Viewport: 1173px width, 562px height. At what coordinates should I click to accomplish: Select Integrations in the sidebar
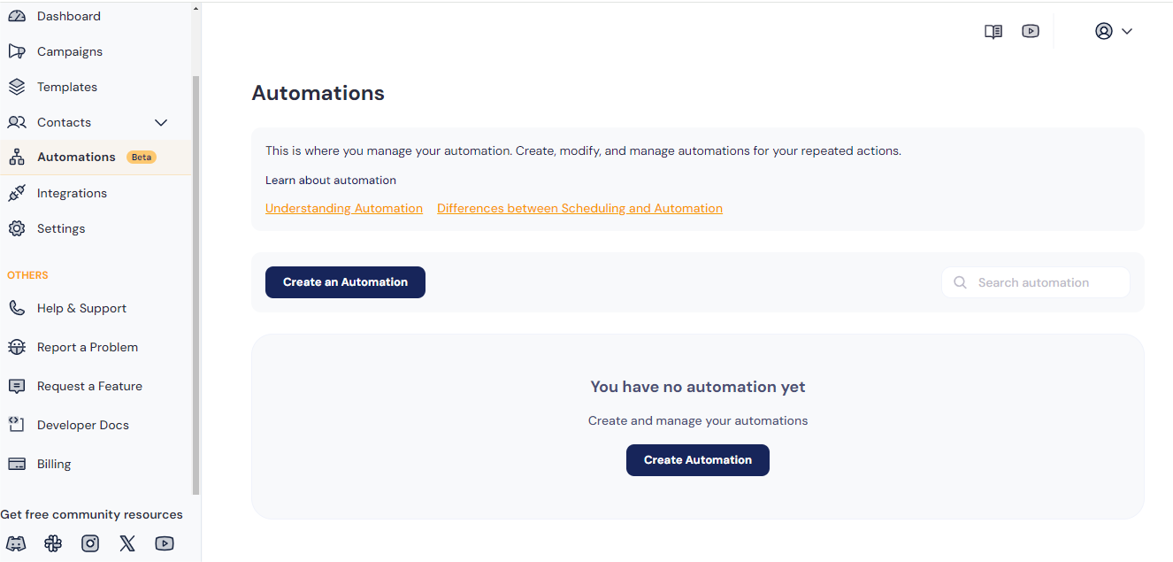72,193
